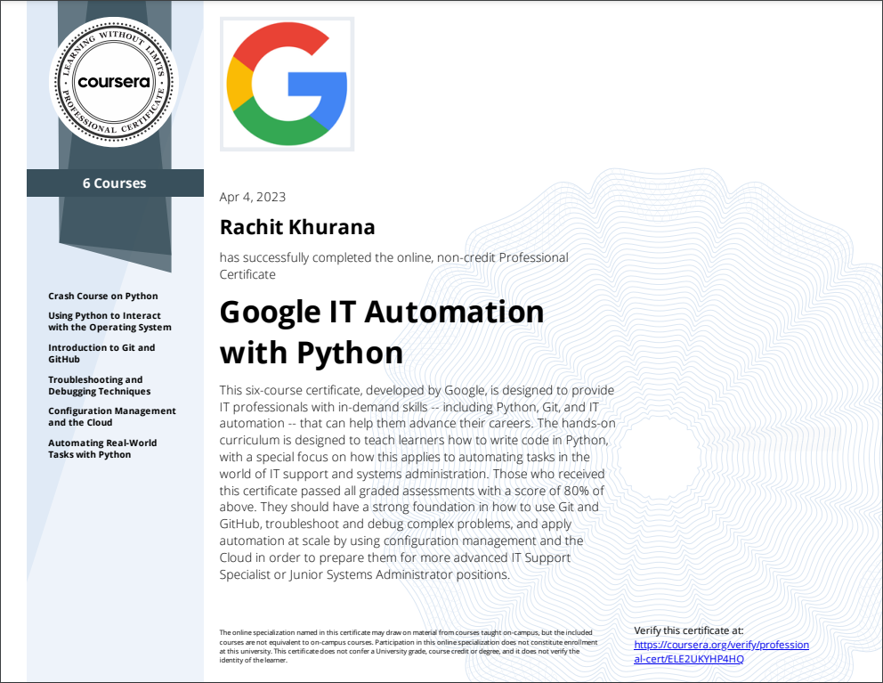The height and width of the screenshot is (683, 883).
Task: Select Troubleshooting and Debugging Techniques course
Action: point(99,386)
